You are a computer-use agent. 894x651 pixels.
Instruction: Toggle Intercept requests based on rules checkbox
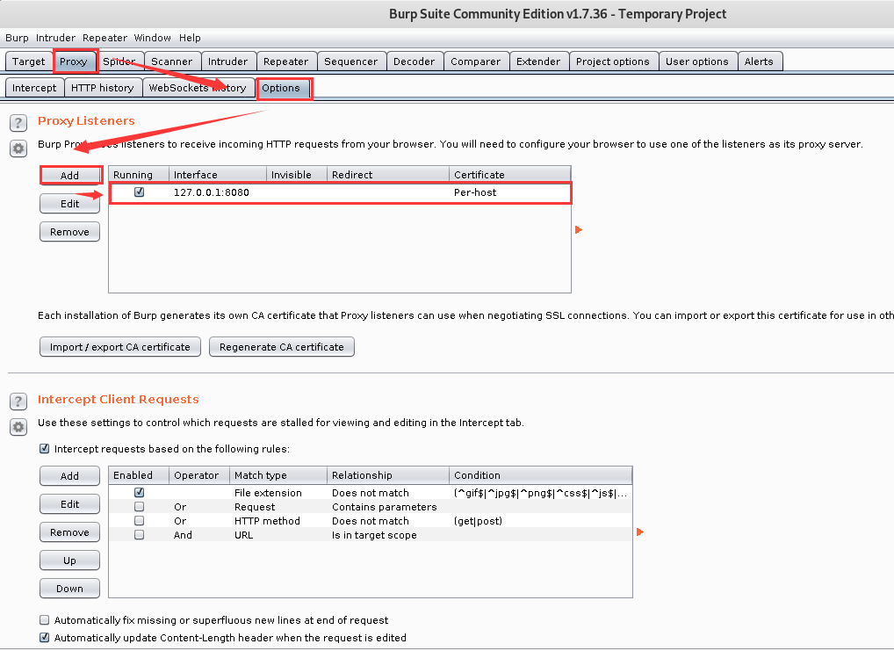point(45,448)
